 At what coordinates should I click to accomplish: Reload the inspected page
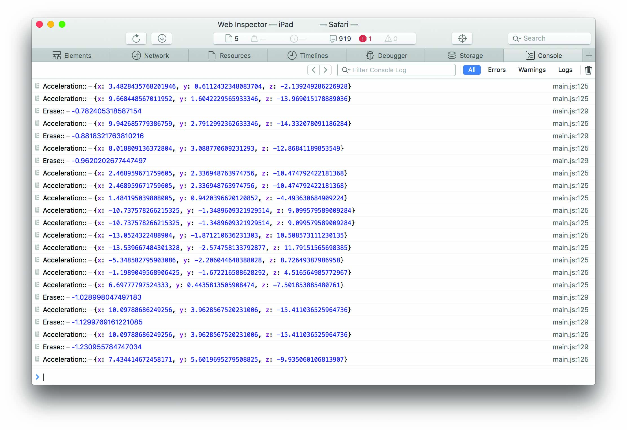point(136,38)
